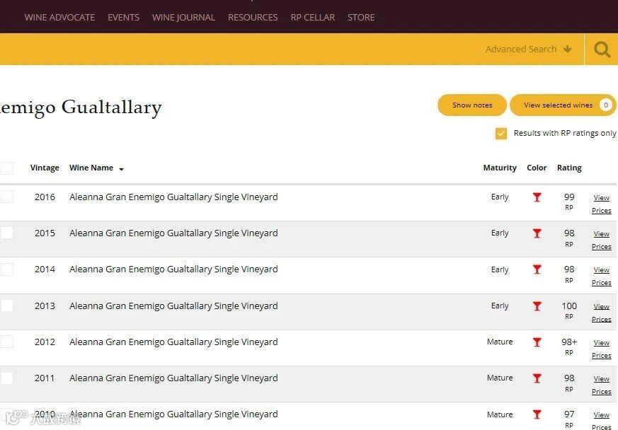The image size is (618, 430).
Task: Click the 2016 Aleanna Gran Enemigo wine name
Action: [x=173, y=197]
